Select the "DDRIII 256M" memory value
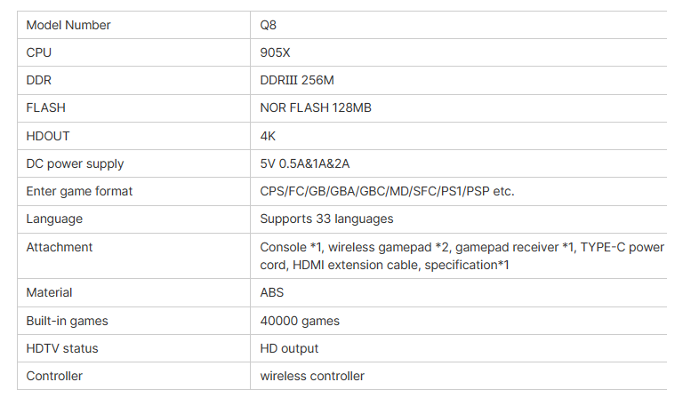699x398 pixels. [297, 80]
